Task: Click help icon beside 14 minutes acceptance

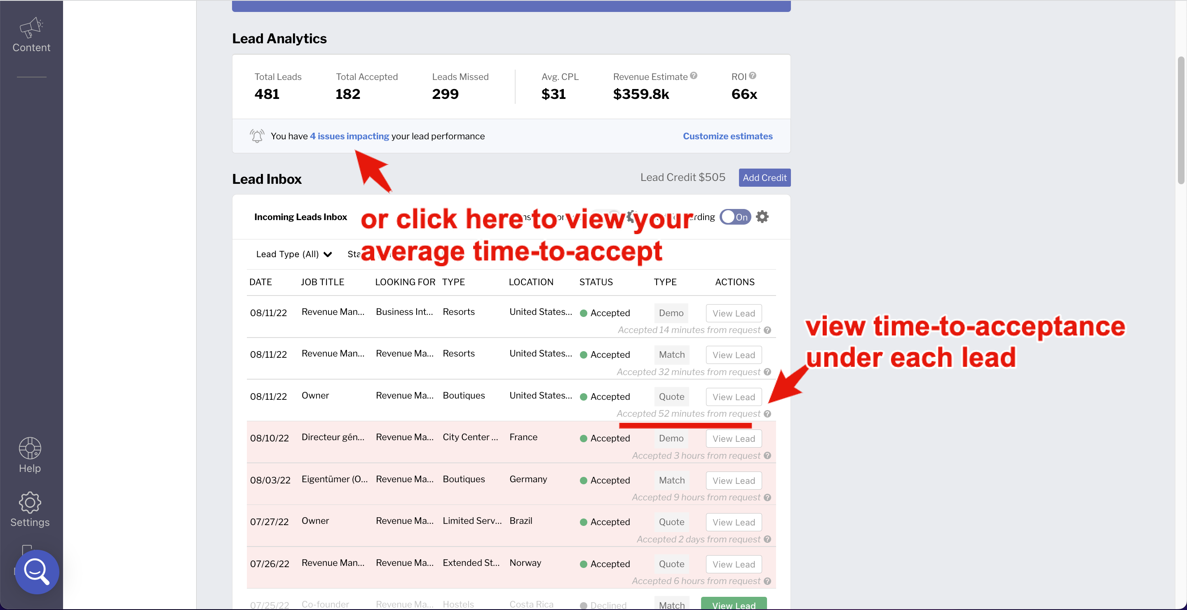Action: click(x=767, y=330)
